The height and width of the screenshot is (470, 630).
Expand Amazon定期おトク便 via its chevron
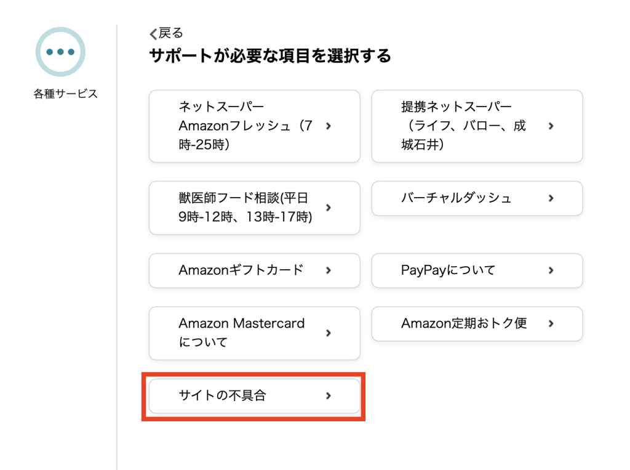tap(551, 323)
